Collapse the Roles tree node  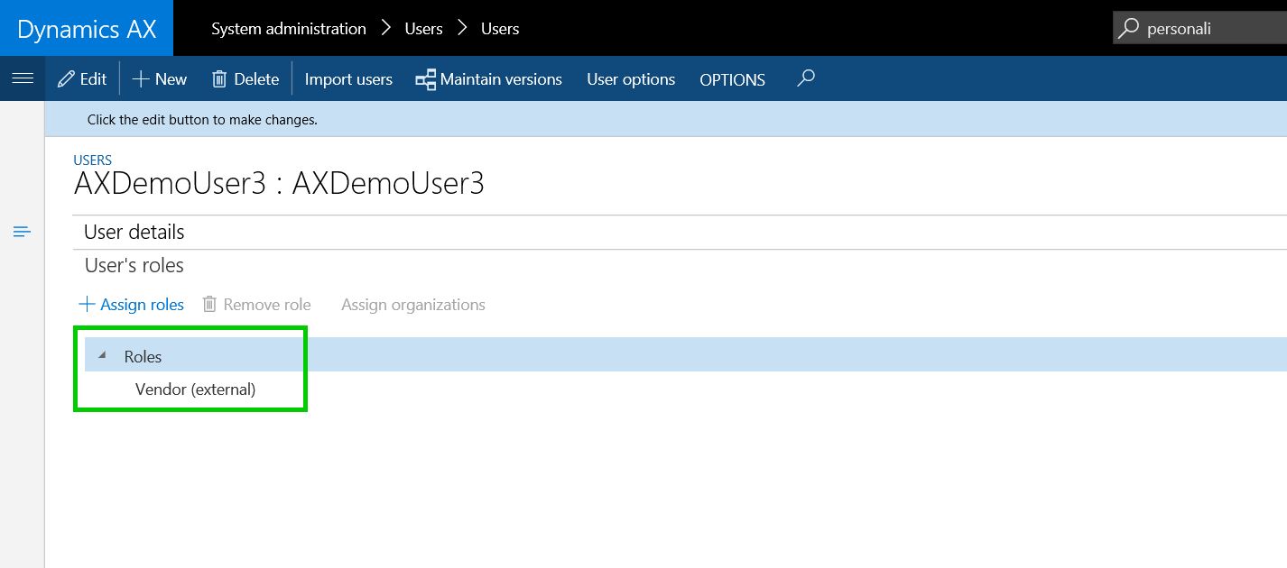(101, 356)
